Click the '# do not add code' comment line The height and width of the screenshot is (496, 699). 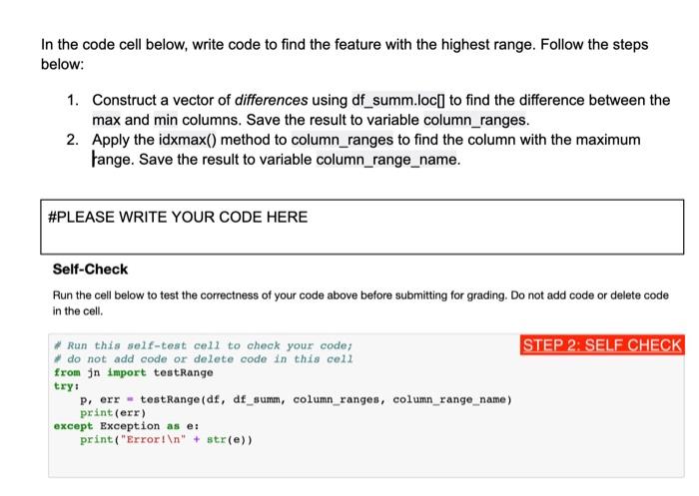point(204,359)
